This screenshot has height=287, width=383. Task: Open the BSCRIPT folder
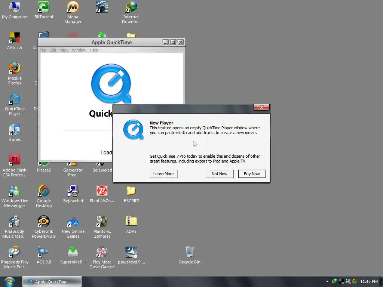(x=131, y=194)
